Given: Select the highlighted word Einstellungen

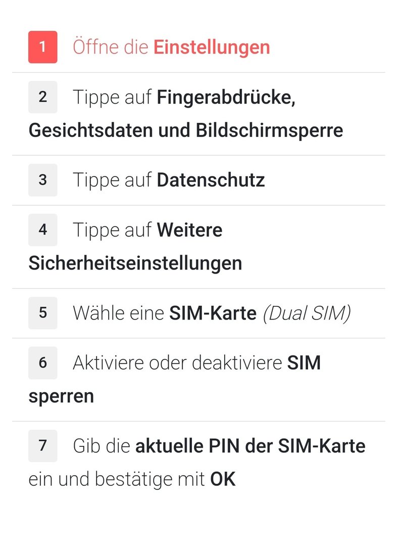Looking at the screenshot, I should [212, 48].
